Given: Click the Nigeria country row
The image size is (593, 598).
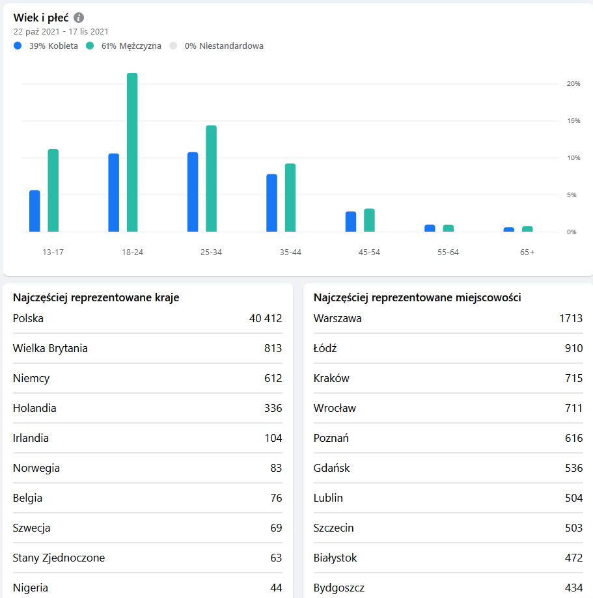Looking at the screenshot, I should coord(147,588).
